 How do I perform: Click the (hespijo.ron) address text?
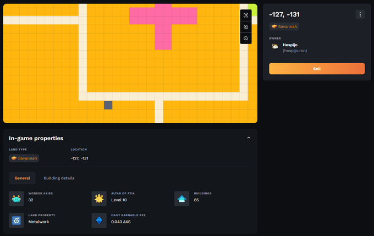pos(295,51)
